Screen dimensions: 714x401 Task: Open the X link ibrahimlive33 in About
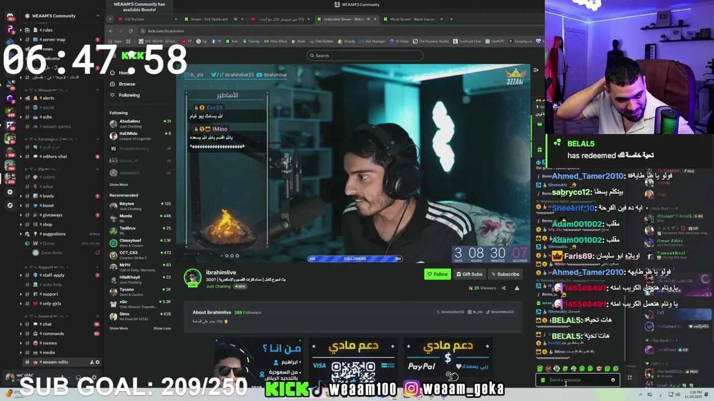pos(450,312)
